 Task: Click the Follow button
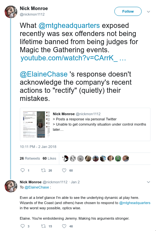click(128, 11)
